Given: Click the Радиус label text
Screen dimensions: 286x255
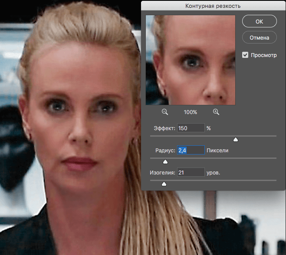Looking at the screenshot, I should point(165,151).
